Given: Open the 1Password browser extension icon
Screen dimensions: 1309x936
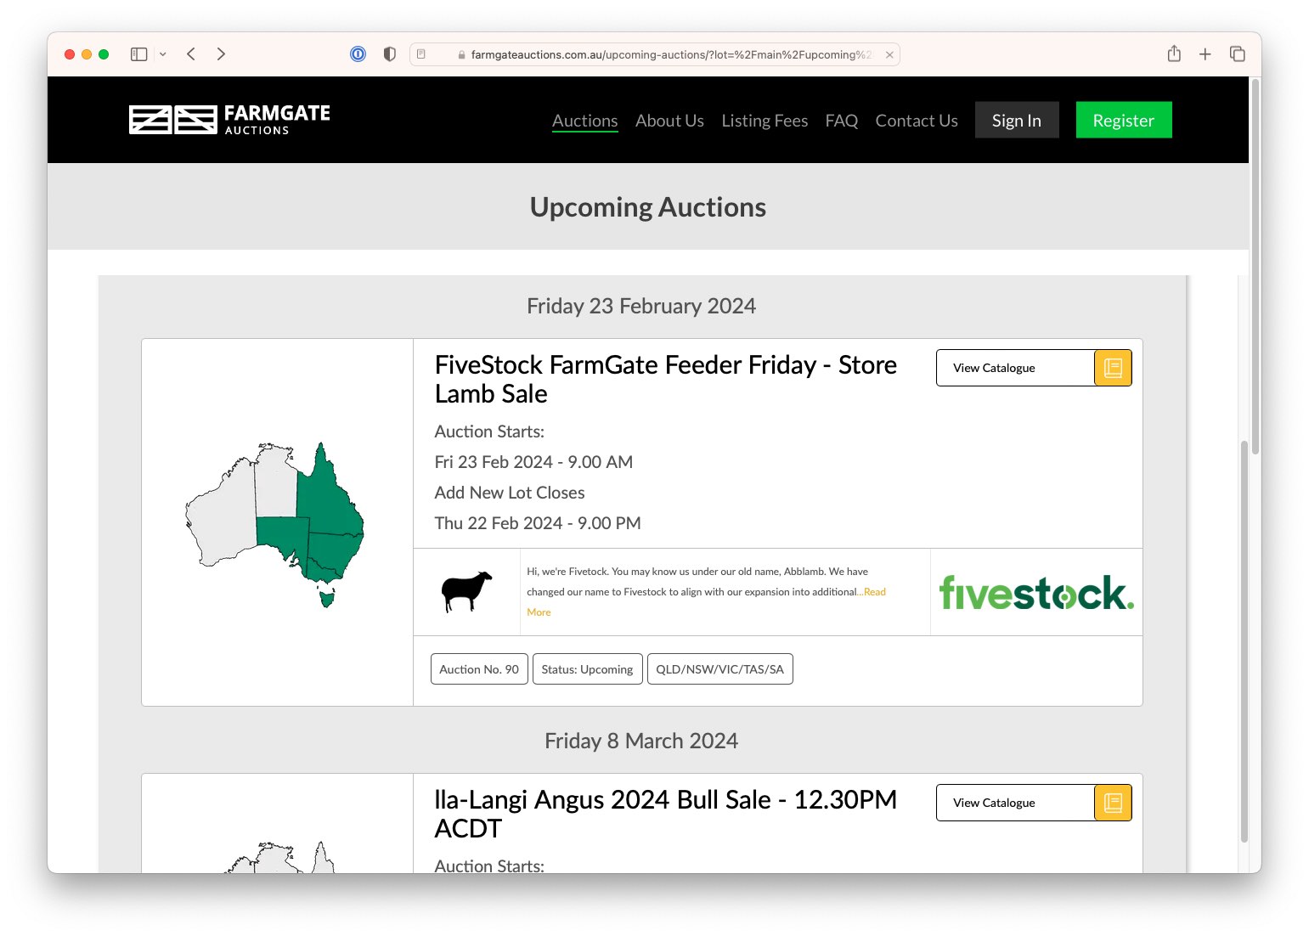Looking at the screenshot, I should (358, 54).
